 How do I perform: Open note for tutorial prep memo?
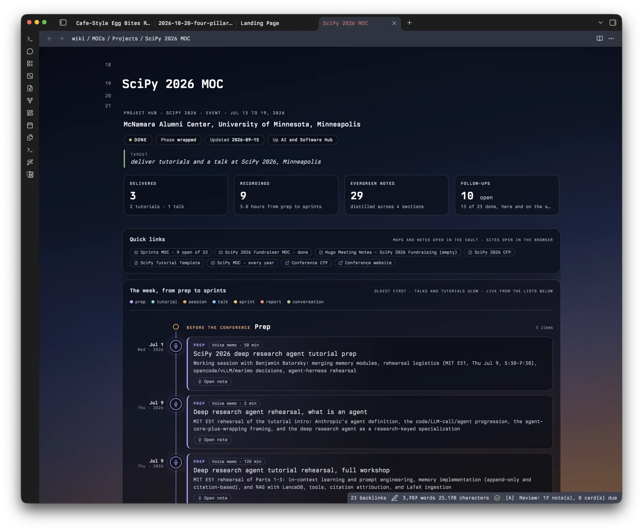pyautogui.click(x=213, y=381)
